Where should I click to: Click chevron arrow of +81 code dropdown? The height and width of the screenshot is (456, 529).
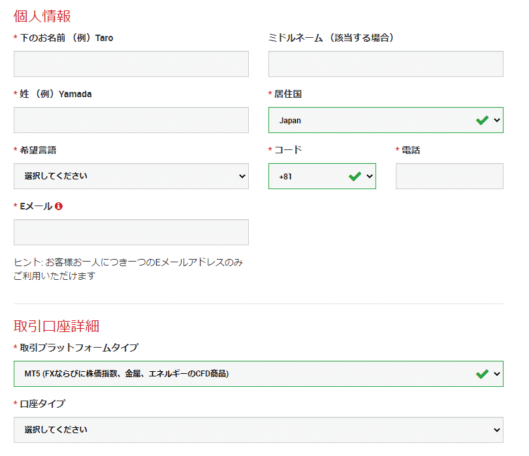point(370,176)
